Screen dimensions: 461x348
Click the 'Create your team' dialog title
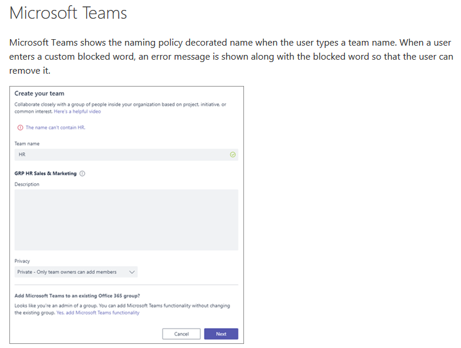[x=39, y=94]
